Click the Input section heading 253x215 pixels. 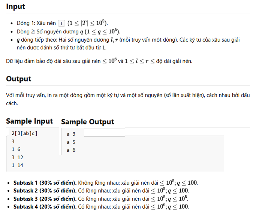[15, 7]
